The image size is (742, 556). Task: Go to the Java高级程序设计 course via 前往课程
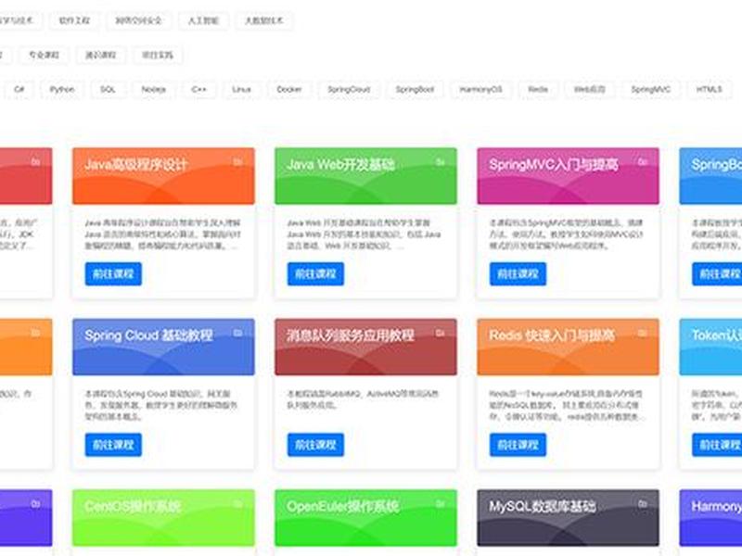click(x=113, y=273)
